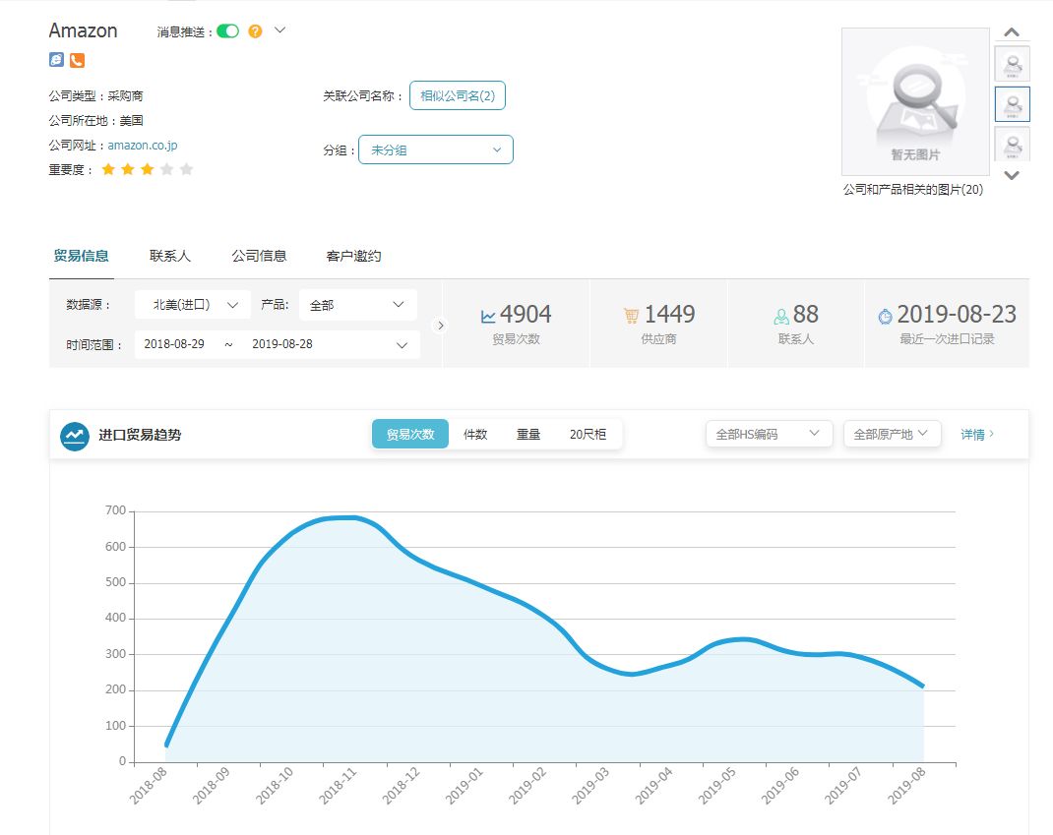Image resolution: width=1053 pixels, height=835 pixels.
Task: Click the orange help question mark icon
Action: 254,31
